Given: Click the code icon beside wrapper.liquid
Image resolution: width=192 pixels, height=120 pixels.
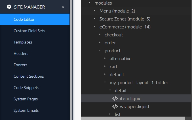Looking at the screenshot, I should point(115,107).
